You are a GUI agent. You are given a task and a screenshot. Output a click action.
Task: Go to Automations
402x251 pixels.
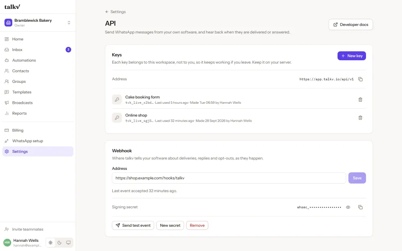pos(38,60)
